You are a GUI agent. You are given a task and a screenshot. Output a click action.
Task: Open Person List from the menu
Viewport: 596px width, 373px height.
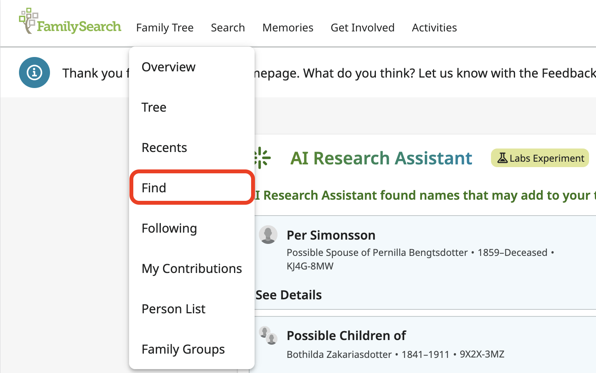click(174, 309)
